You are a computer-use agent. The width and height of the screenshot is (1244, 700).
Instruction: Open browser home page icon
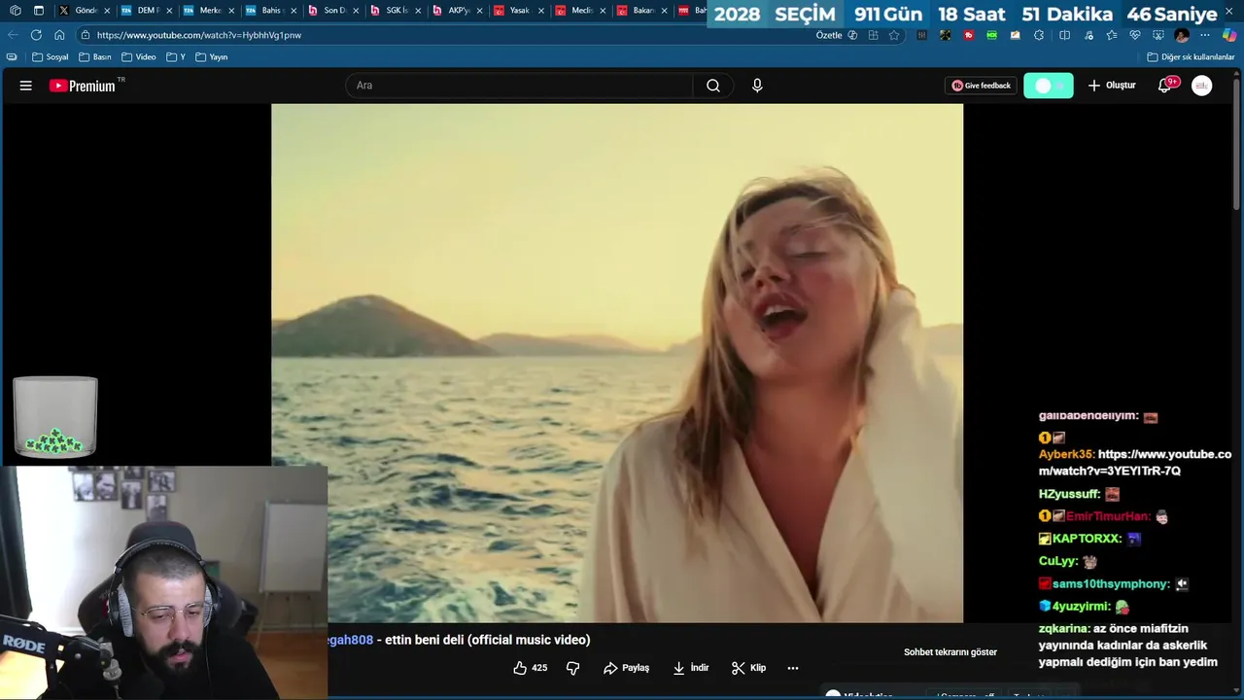[x=59, y=35]
